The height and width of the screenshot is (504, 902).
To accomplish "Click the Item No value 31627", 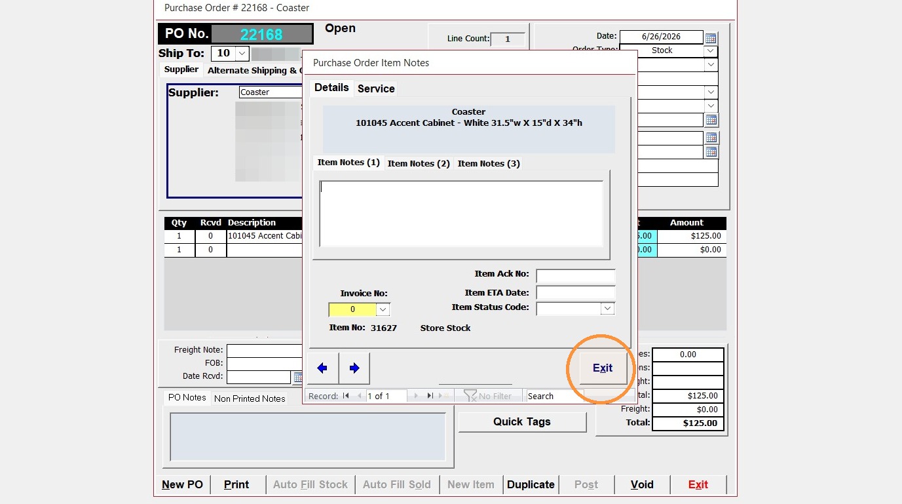I will (384, 328).
